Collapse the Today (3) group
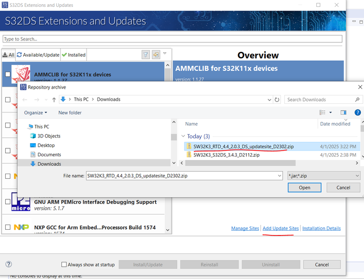Viewport: 364px width, 279px height. (183, 136)
